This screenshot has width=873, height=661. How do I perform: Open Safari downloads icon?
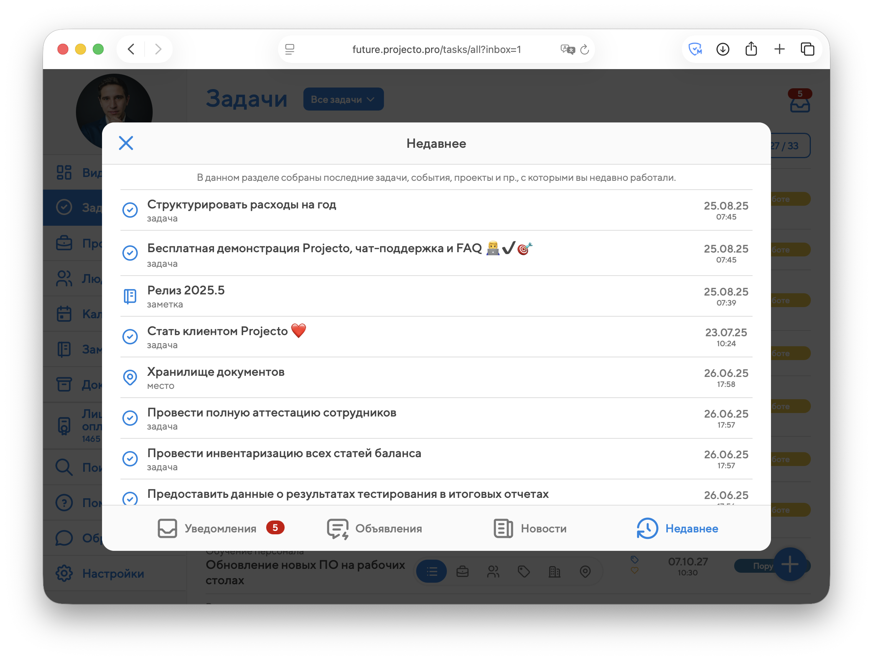[x=723, y=50]
